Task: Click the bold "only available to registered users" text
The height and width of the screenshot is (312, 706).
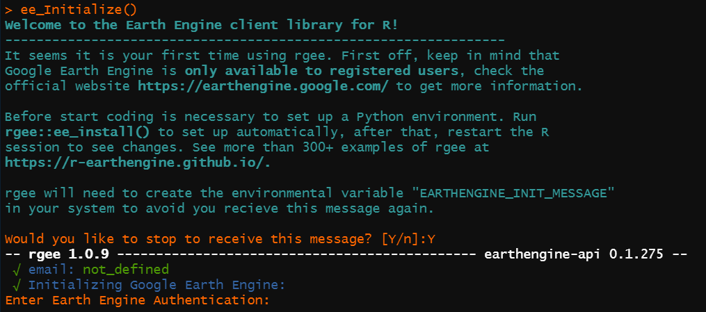Action: (321, 72)
